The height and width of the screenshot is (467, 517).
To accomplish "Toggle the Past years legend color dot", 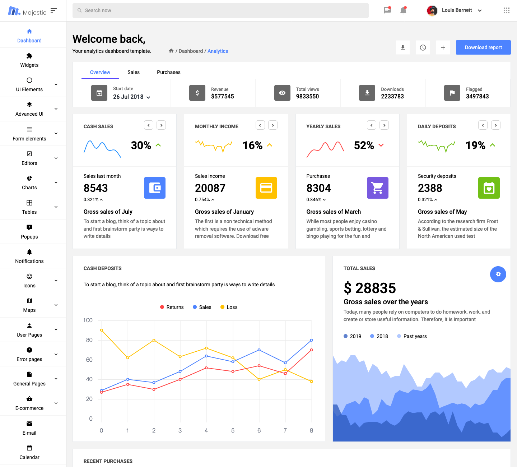I will pyautogui.click(x=399, y=336).
